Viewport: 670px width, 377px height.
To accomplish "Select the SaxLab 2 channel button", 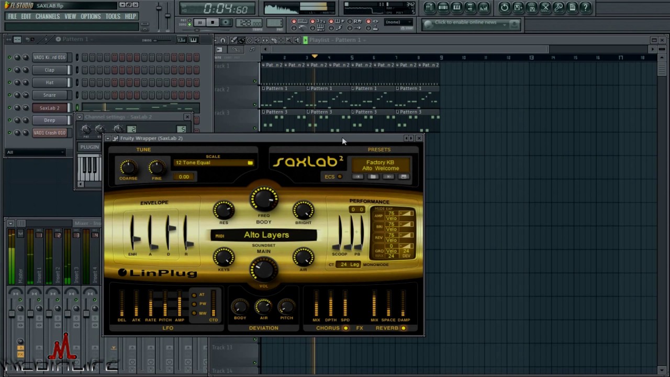I will pos(50,108).
